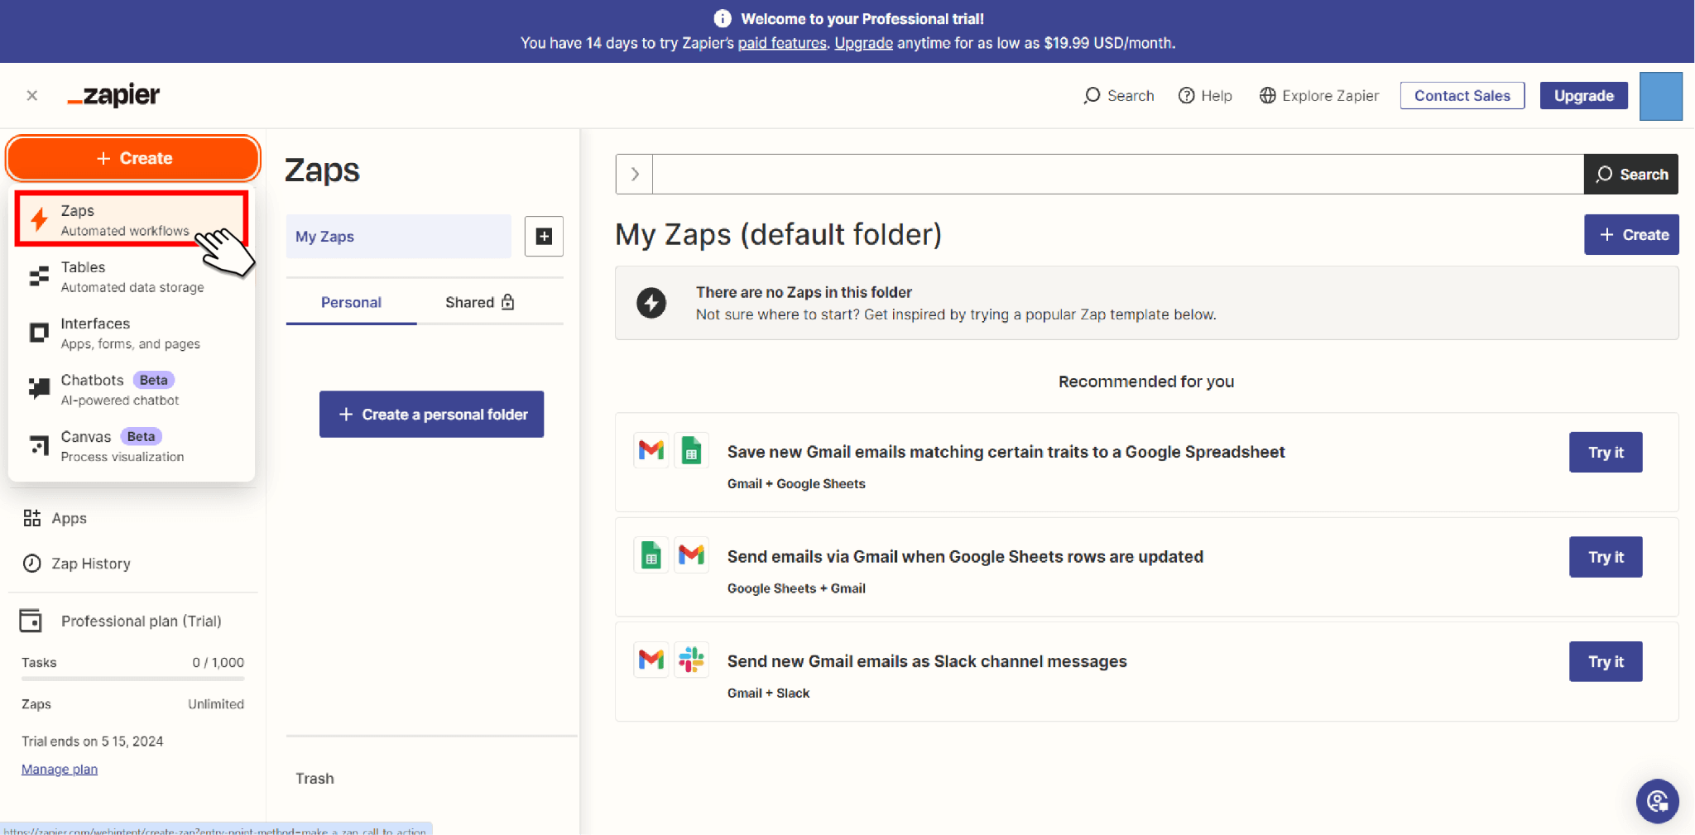Image resolution: width=1695 pixels, height=835 pixels.
Task: Click the dark Search button
Action: (x=1631, y=174)
